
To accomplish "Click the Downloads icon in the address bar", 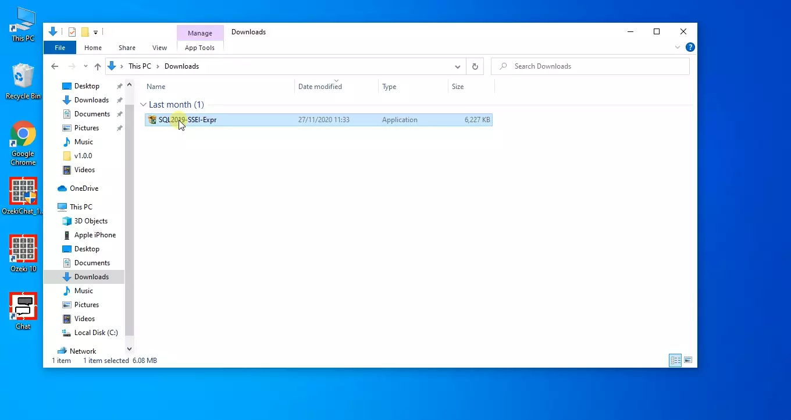I will [112, 66].
